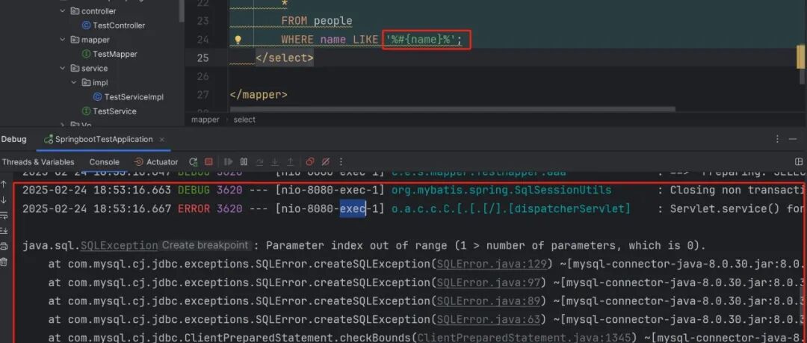Click the '%#{name}%' string in editor
The image size is (807, 343).
pos(421,40)
